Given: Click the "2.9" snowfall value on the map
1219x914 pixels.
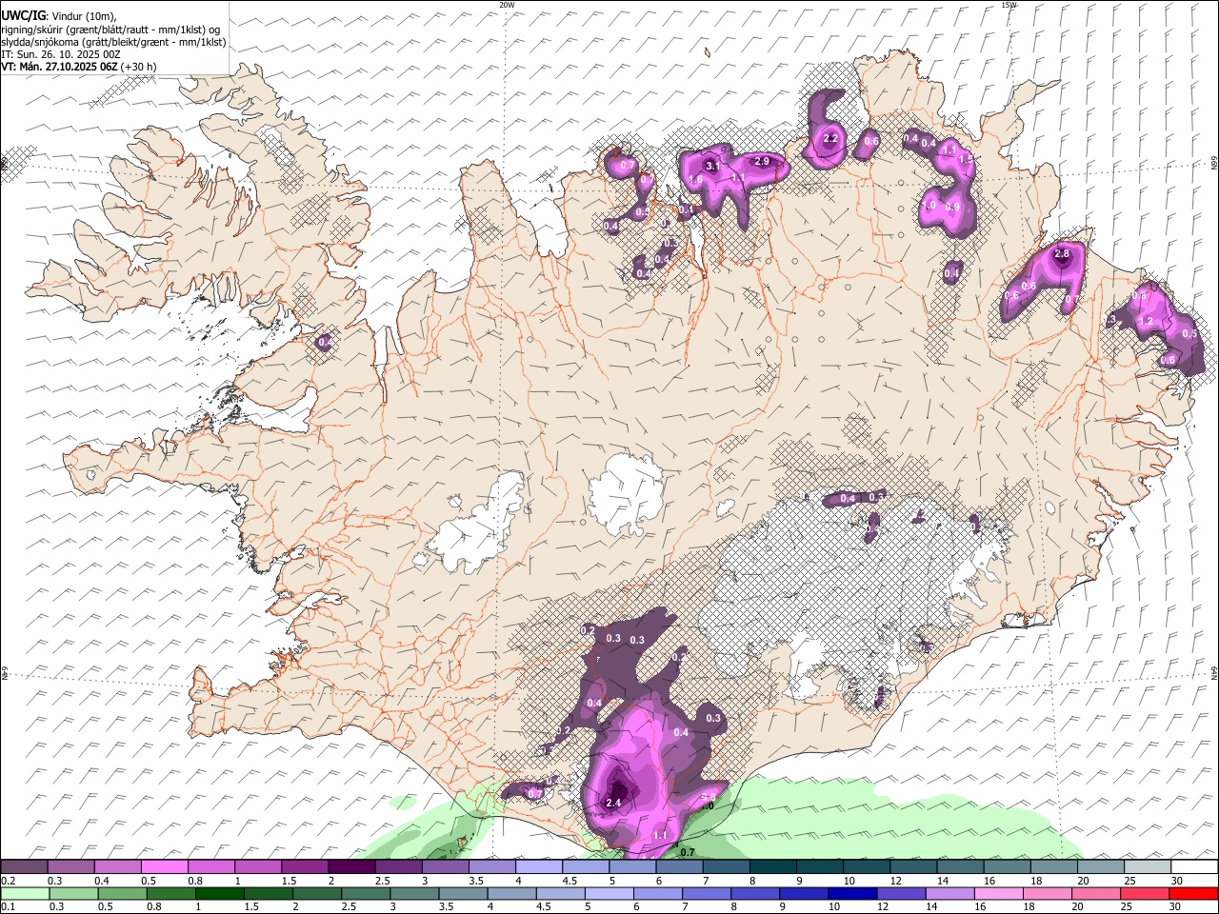Looking at the screenshot, I should (762, 162).
